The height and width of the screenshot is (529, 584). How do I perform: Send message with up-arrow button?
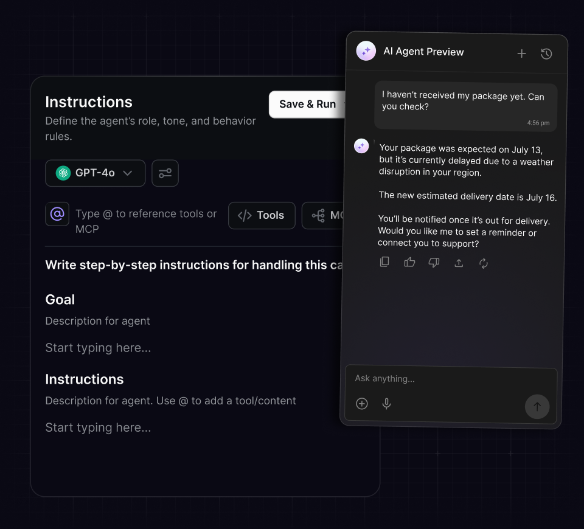[x=537, y=407]
